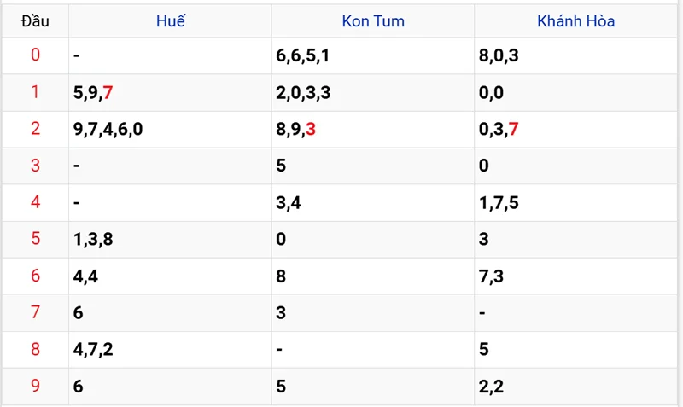Click the Huế cell showing 4,7,2
This screenshot has height=407, width=683.
pos(94,350)
